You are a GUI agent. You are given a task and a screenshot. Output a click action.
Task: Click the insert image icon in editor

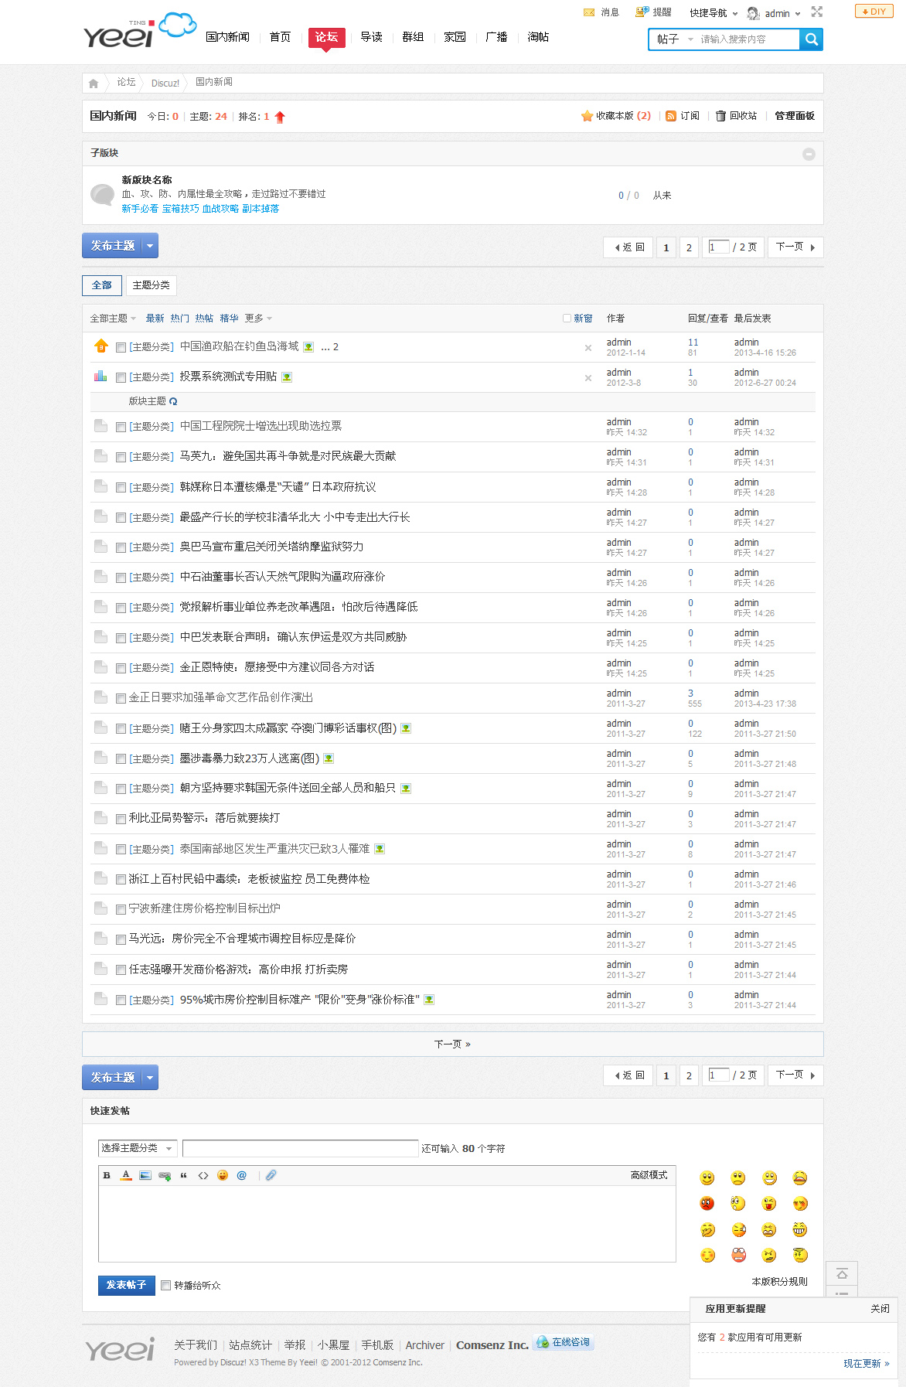pos(145,1175)
